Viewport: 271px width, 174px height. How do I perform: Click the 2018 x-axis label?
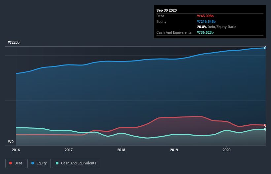click(x=121, y=150)
